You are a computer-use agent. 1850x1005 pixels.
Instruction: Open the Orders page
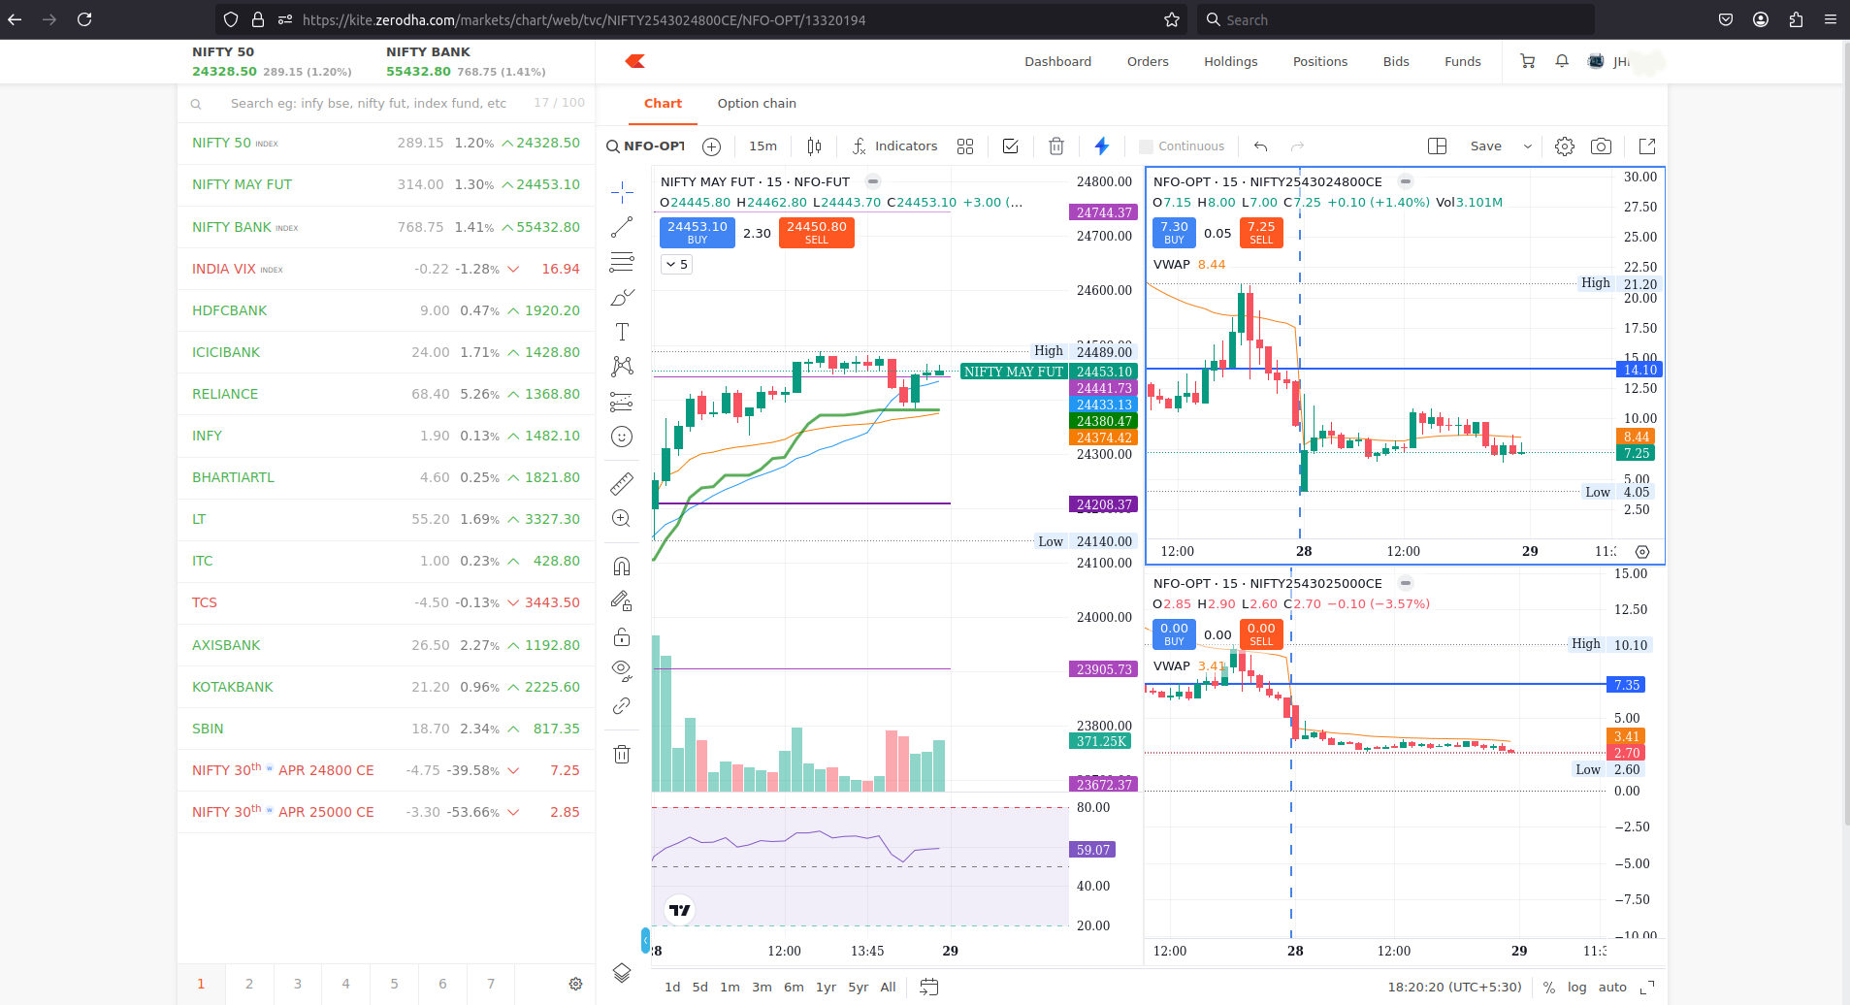point(1148,61)
